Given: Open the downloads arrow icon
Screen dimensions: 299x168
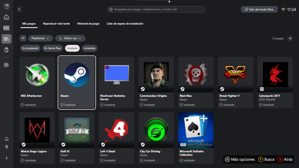Looking at the screenshot, I should coord(6,157).
